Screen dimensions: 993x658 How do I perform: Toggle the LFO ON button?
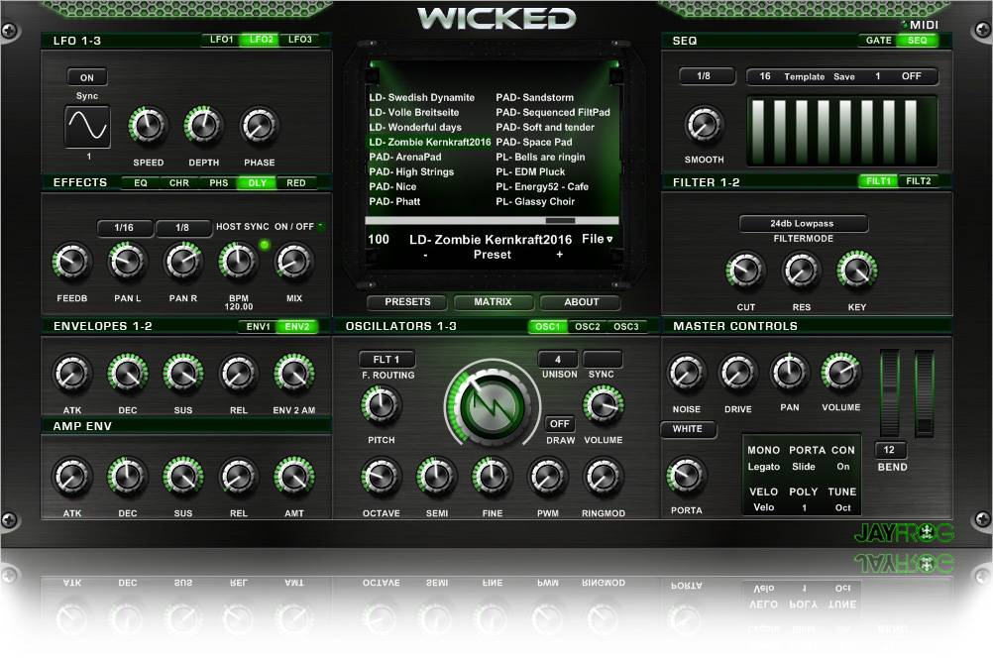point(87,77)
